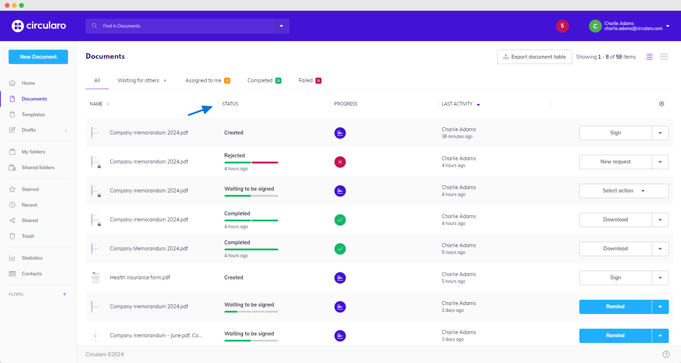
Task: Click the New Document button
Action: (38, 57)
